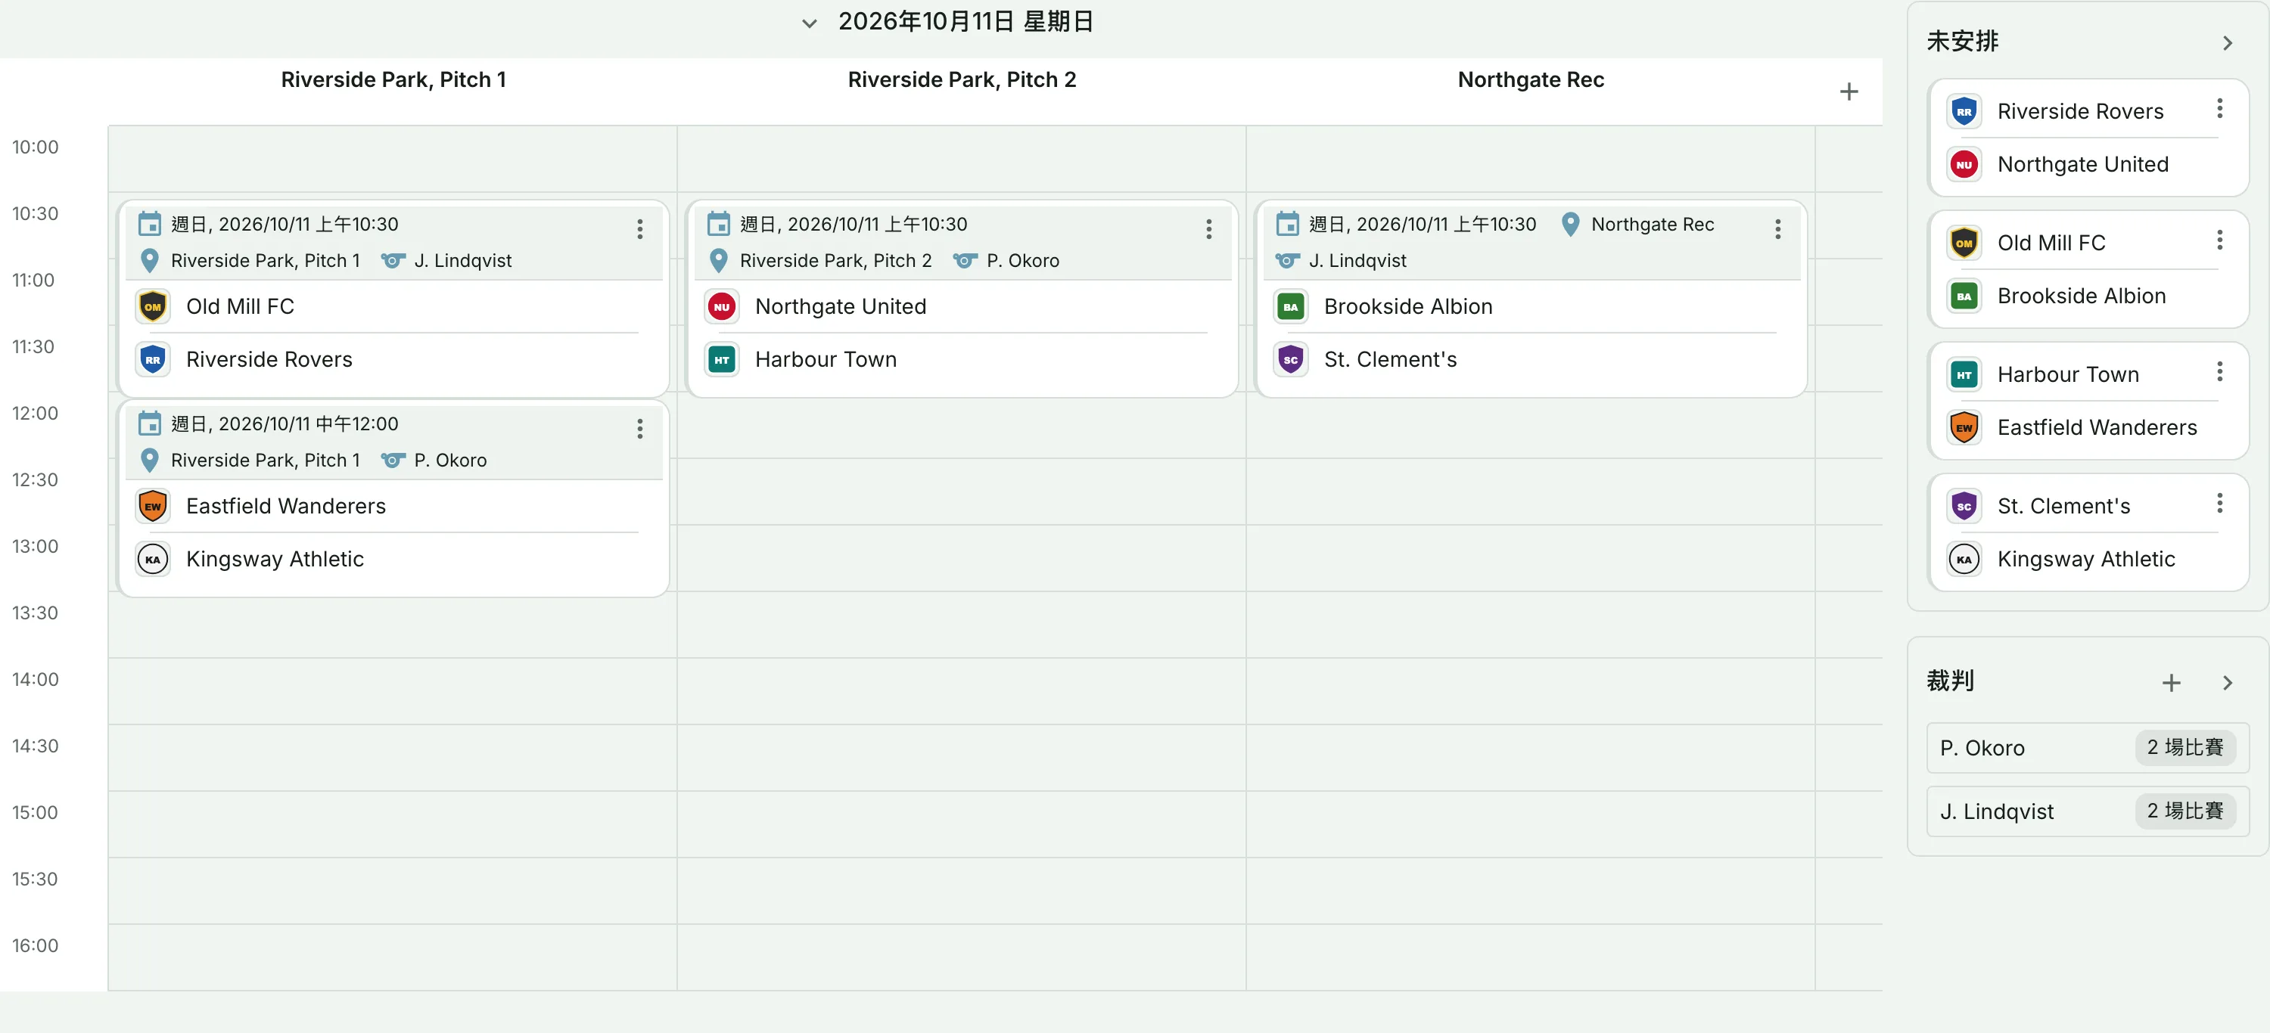Select referee P. Okoro in referees list
The width and height of the screenshot is (2270, 1033).
click(2087, 748)
